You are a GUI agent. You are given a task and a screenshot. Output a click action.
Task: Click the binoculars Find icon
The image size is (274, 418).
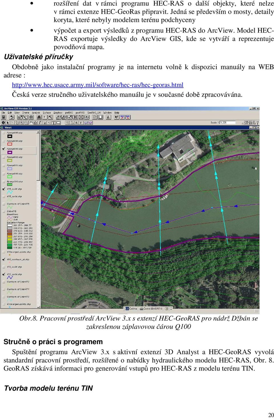tap(39, 117)
